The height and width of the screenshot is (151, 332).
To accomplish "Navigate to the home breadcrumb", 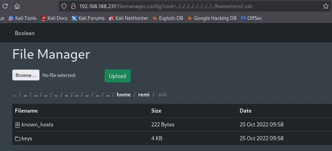I will point(124,95).
